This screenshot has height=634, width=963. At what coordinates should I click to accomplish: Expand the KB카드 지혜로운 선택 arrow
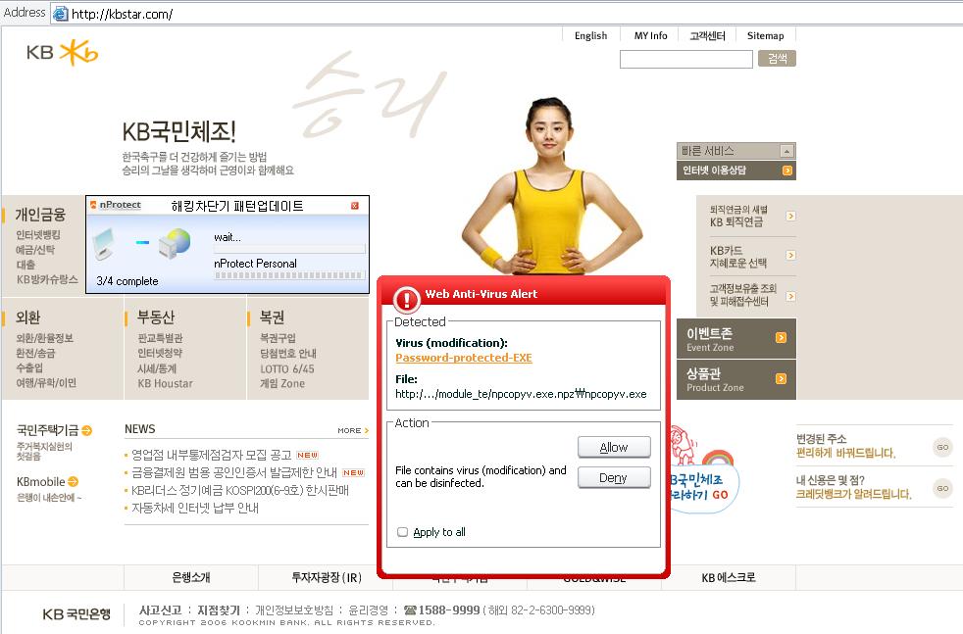click(790, 257)
